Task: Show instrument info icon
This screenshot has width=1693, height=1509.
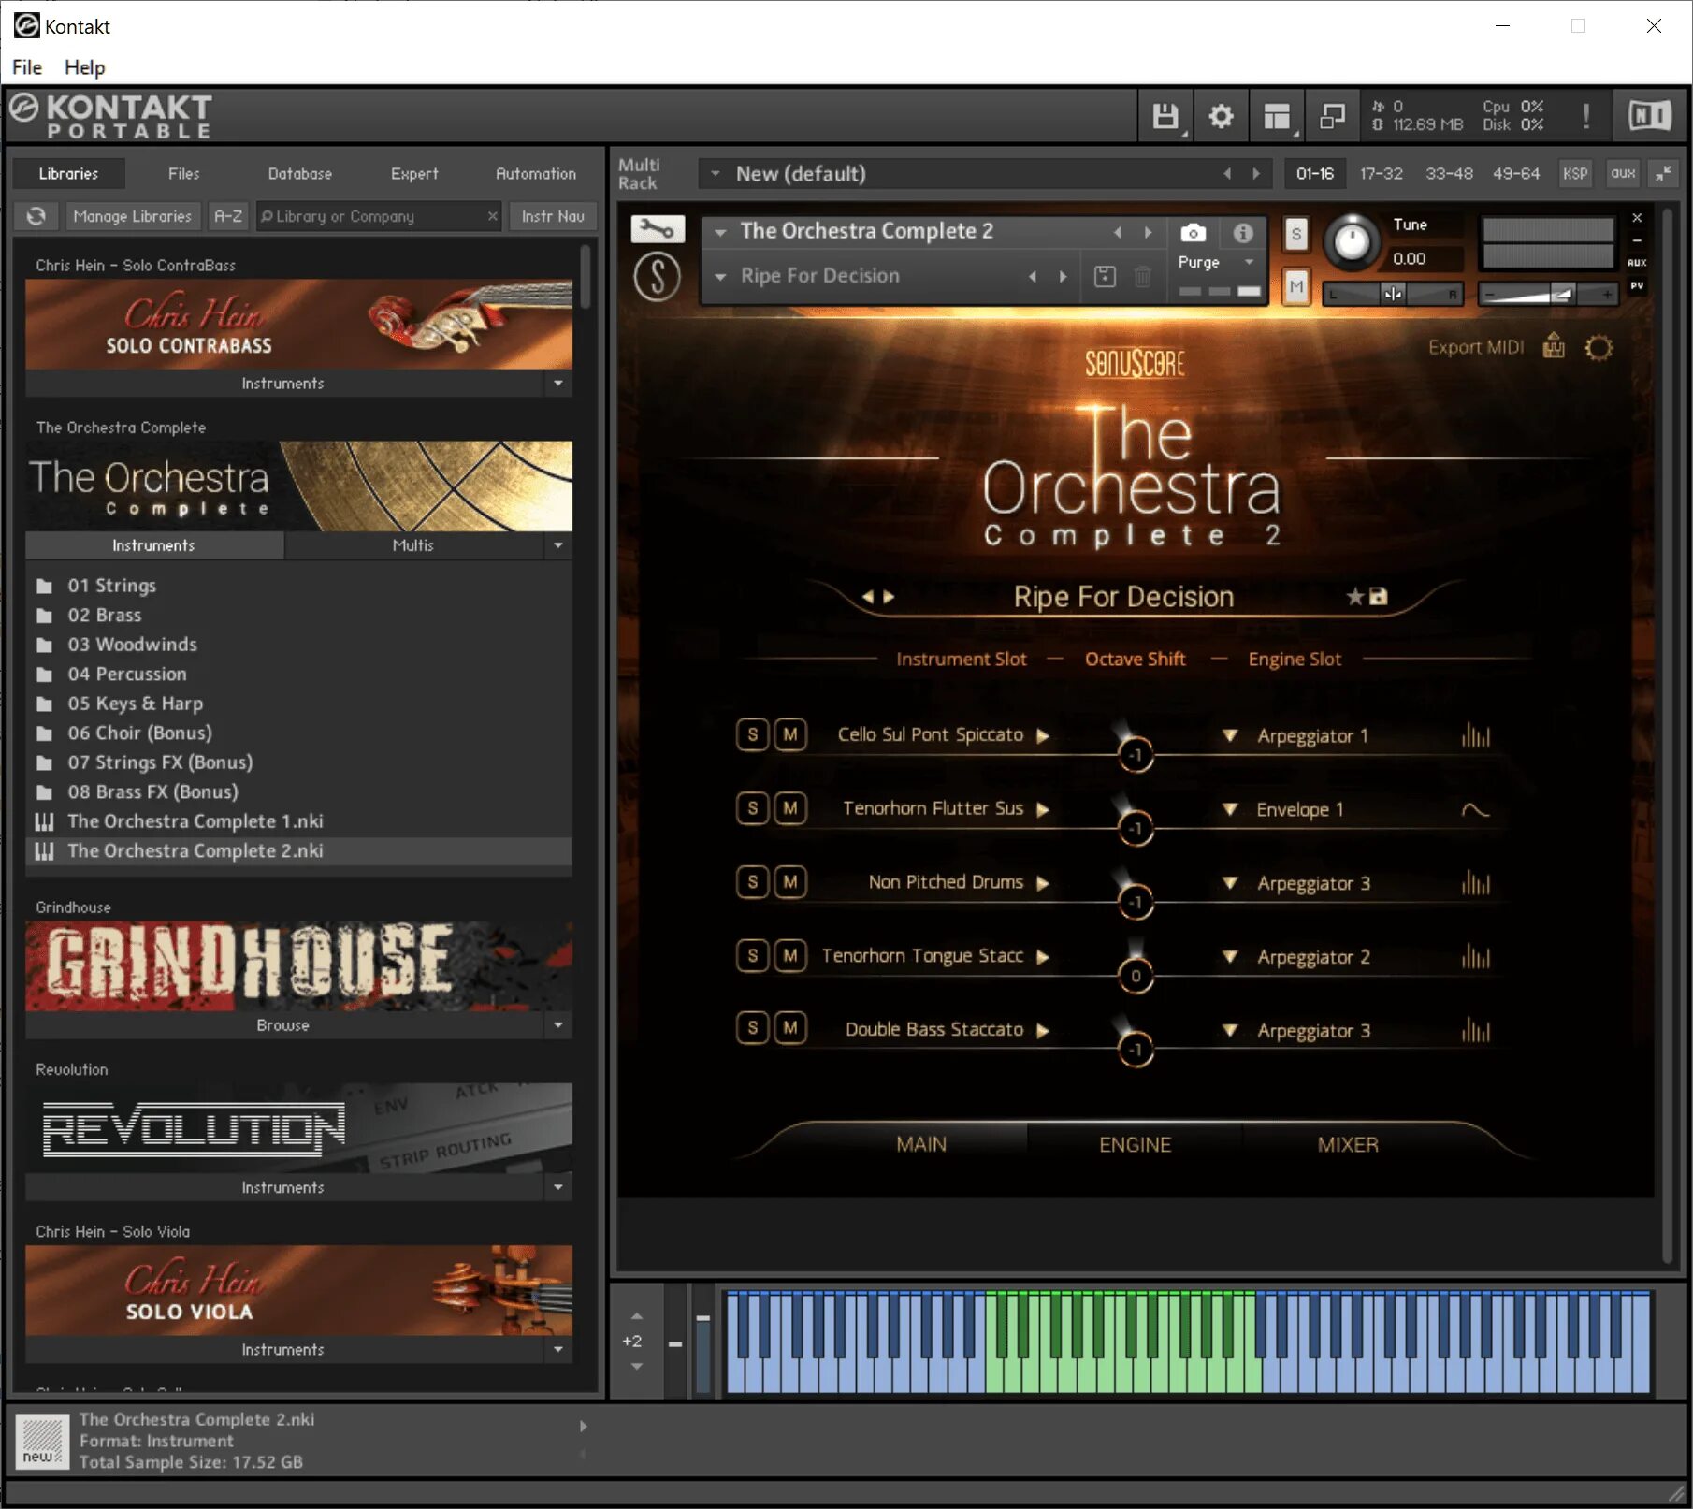Action: (1242, 232)
